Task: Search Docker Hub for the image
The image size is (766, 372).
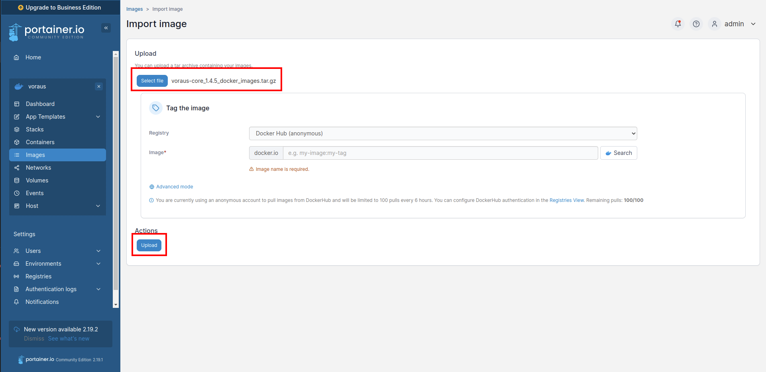Action: coord(618,153)
